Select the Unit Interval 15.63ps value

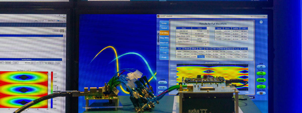199,31
